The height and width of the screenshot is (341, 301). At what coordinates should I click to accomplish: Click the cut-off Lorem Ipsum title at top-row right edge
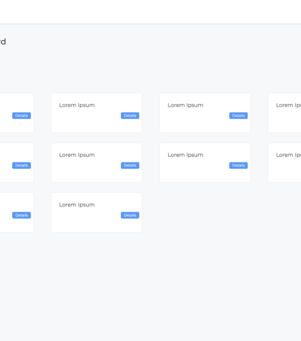(x=288, y=105)
